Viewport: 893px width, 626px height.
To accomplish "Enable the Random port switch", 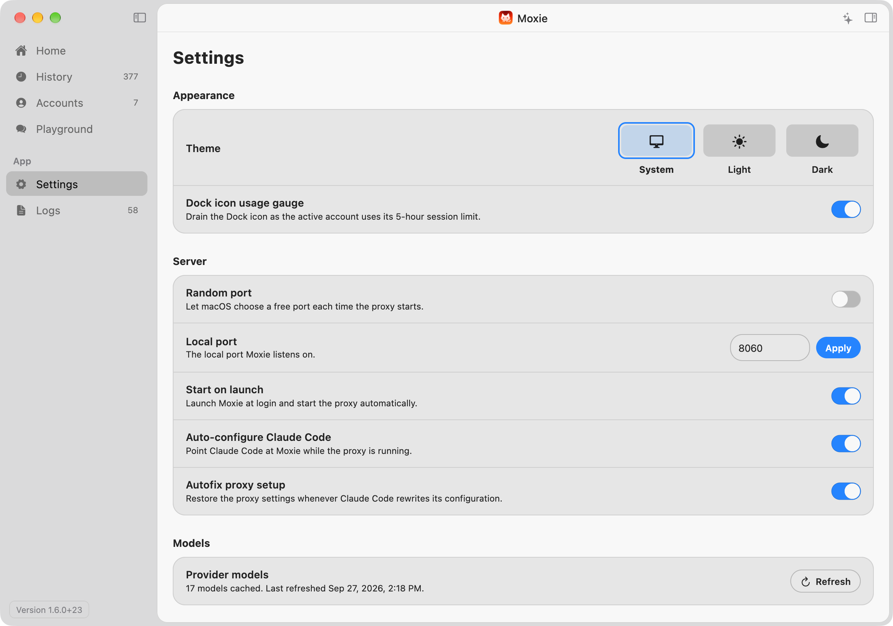I will pos(845,299).
